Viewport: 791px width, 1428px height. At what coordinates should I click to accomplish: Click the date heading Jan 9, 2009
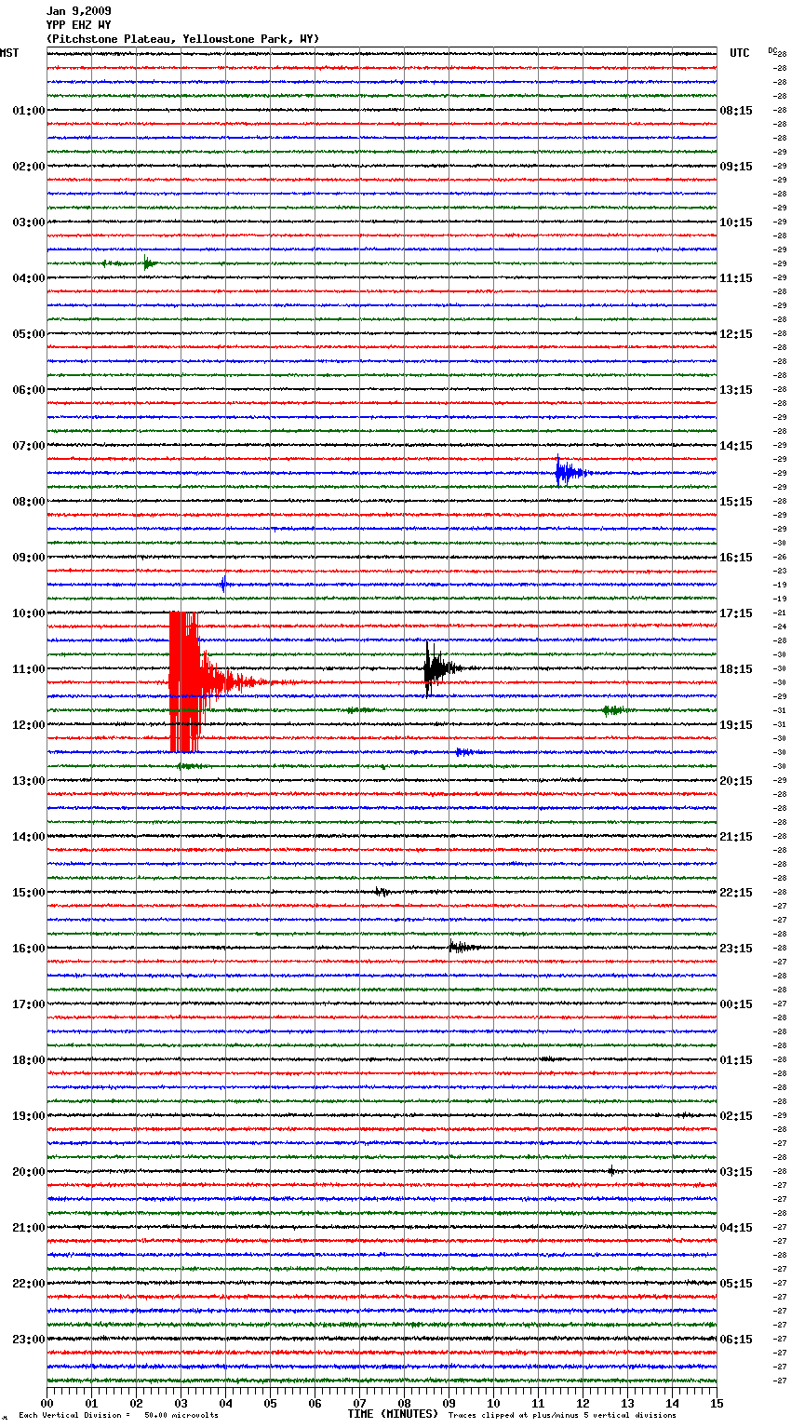click(78, 11)
